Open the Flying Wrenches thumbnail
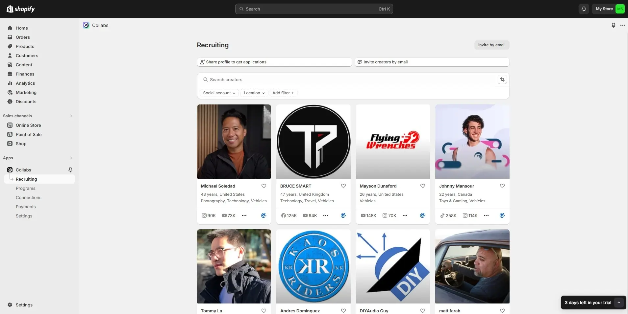Image resolution: width=628 pixels, height=314 pixels. click(393, 142)
